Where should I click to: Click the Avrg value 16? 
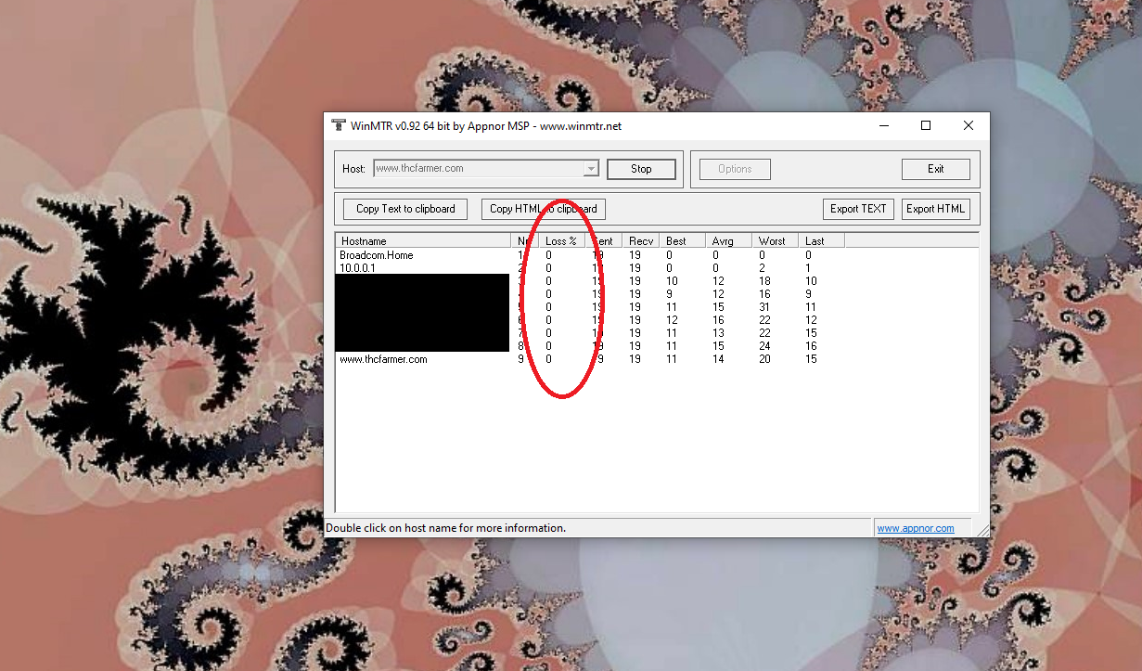[718, 320]
